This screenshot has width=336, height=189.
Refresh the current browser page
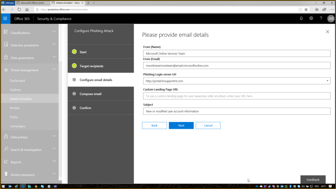coord(19,10)
